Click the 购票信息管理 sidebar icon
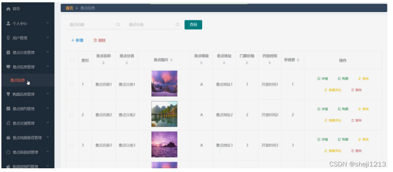Viewport: 393px width, 172px height. click(x=8, y=94)
